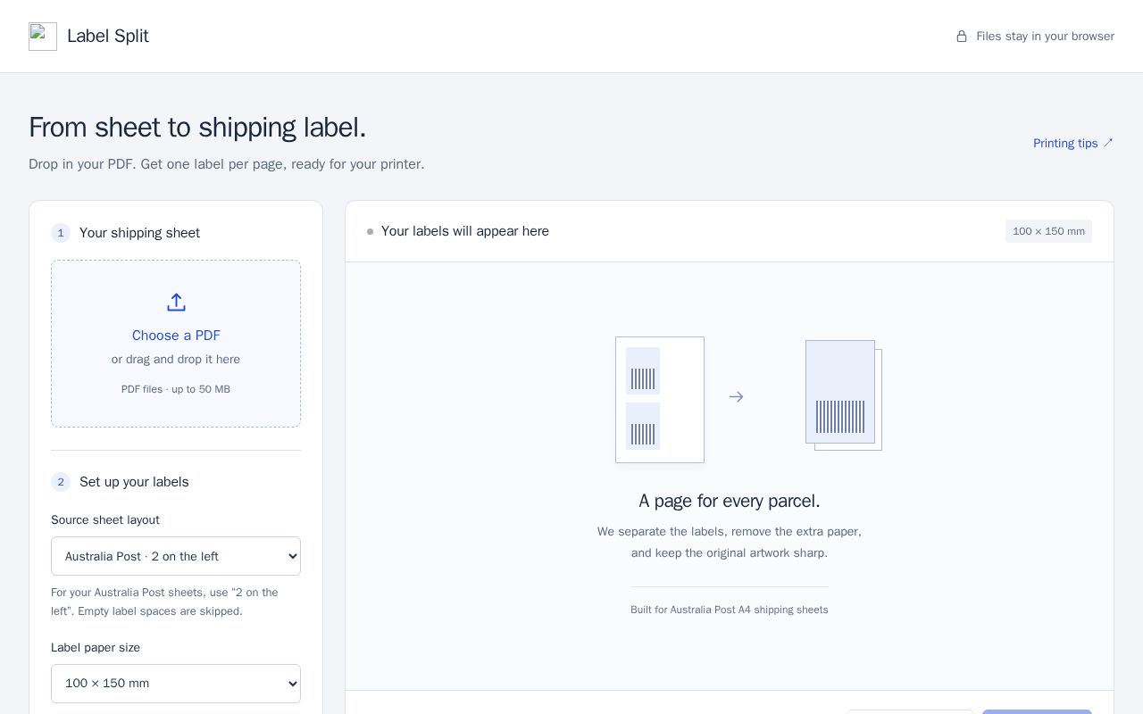Screen dimensions: 1143x714
Task: Click 'Your shipping sheet' section heading
Action: click(x=139, y=233)
